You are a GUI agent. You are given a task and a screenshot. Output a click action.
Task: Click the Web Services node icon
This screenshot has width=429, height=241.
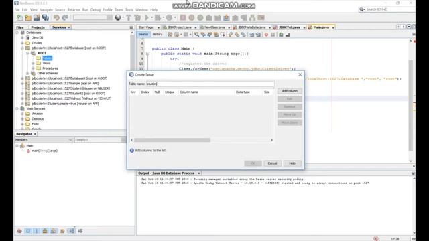pyautogui.click(x=23, y=108)
